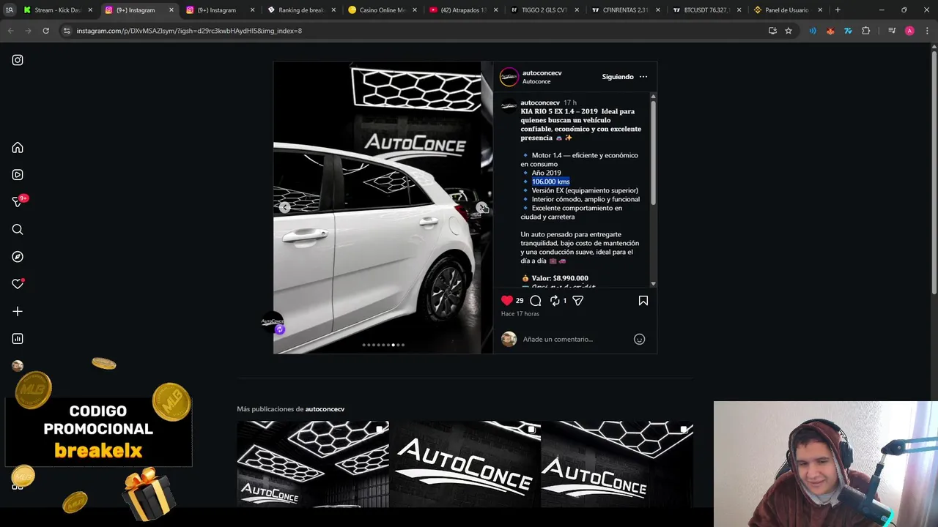Open Notifications heart in the sidebar
938x527 pixels.
(18, 284)
